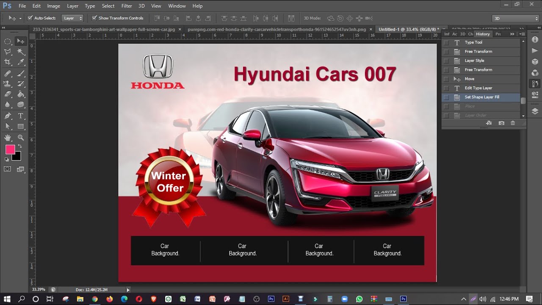Image resolution: width=542 pixels, height=305 pixels.
Task: Open the Layers panel icon in dock
Action: click(x=535, y=111)
